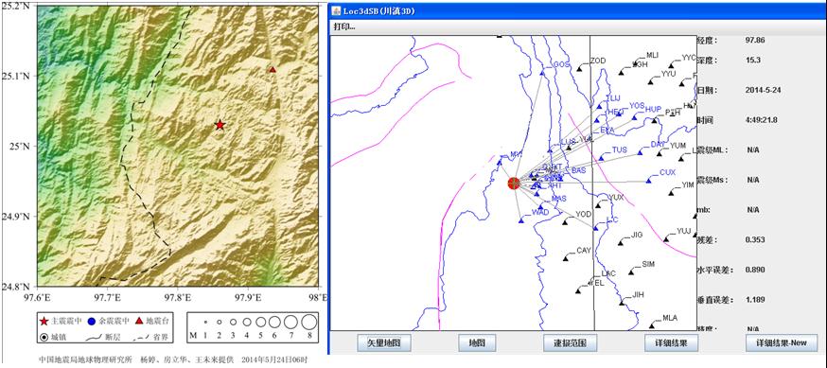This screenshot has height=368, width=827.
Task: Click the 矢量地图 button
Action: (384, 342)
